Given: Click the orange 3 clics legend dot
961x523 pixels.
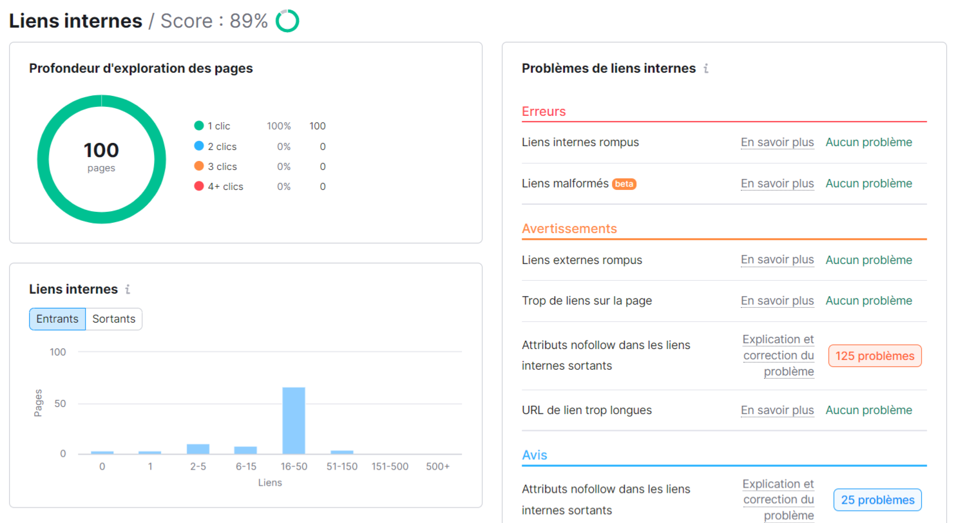Looking at the screenshot, I should click(x=199, y=166).
